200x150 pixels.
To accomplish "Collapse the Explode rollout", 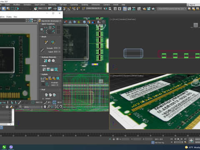I will 45,74.
